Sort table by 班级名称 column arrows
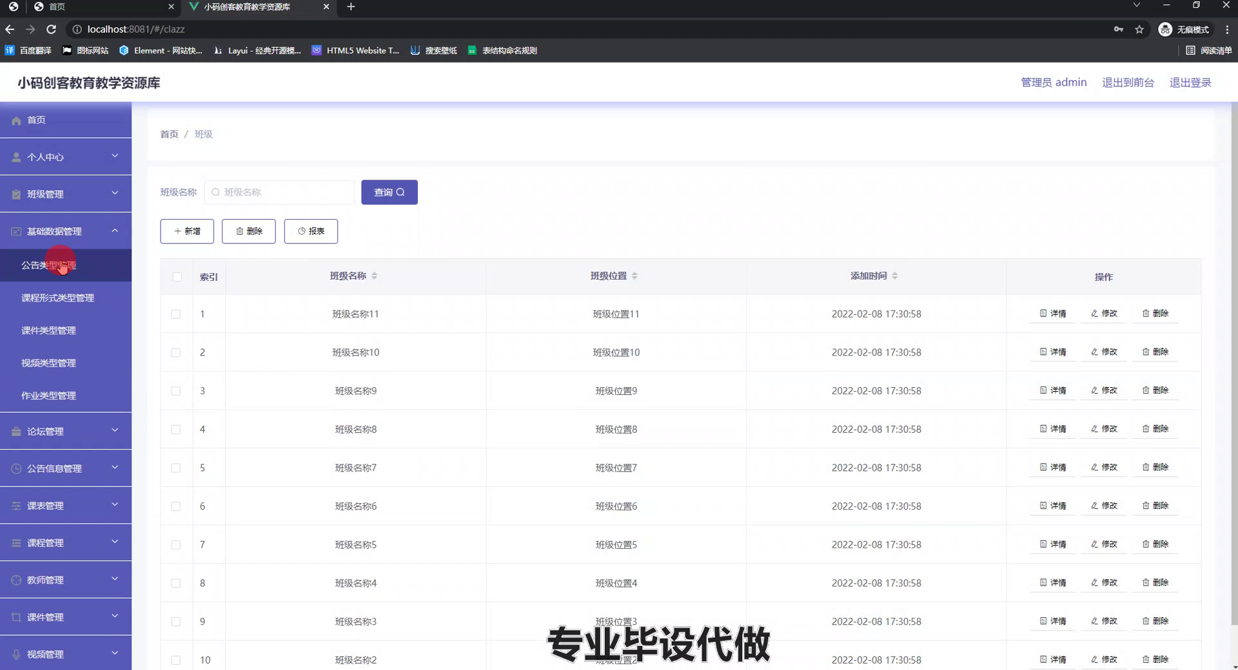Screen dimensions: 1238x670 [x=374, y=276]
